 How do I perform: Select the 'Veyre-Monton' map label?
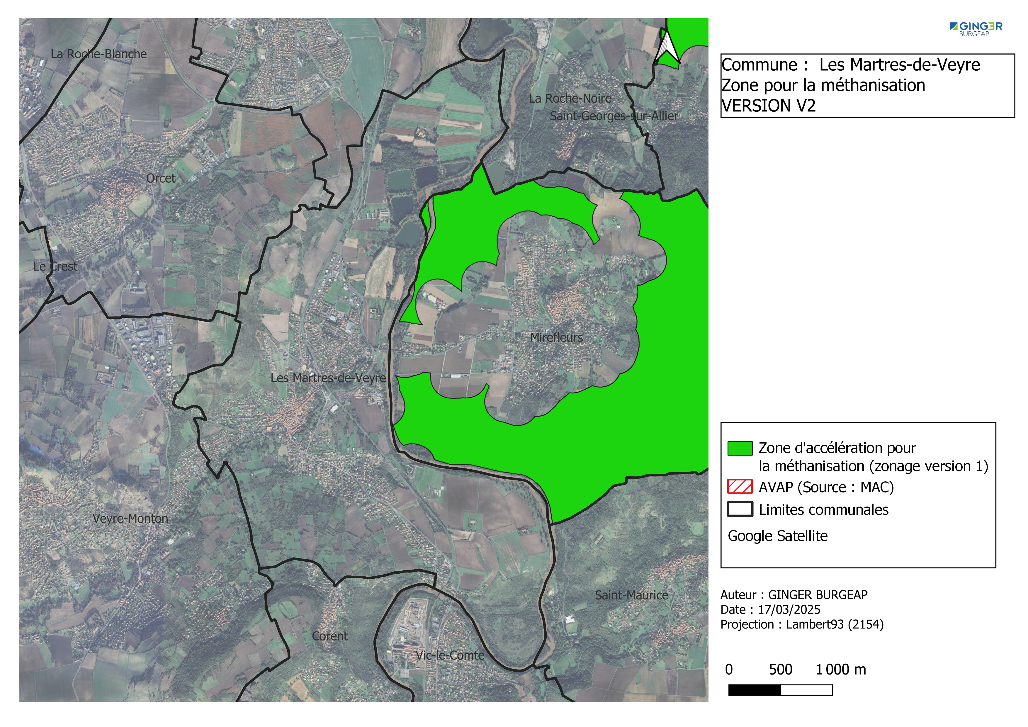click(130, 518)
